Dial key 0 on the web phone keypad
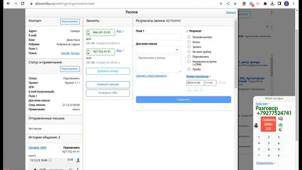The image size is (302, 170). pos(268,155)
